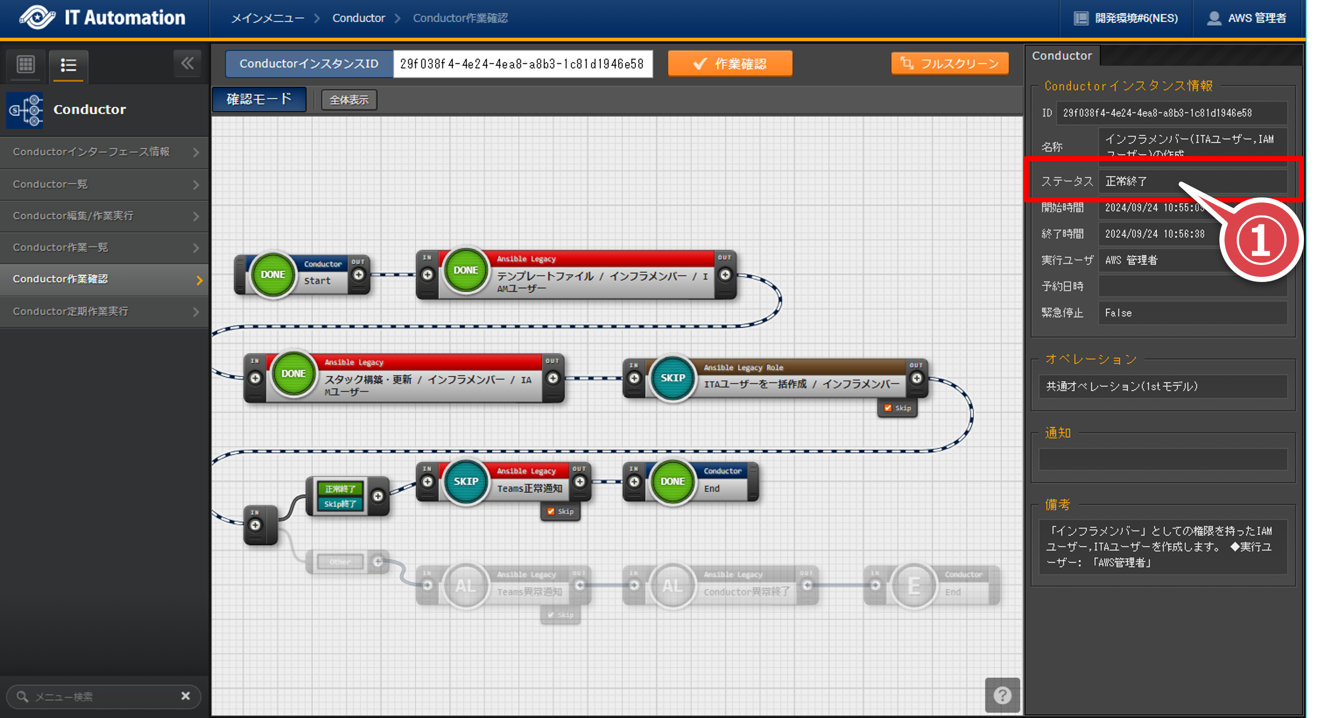Screen dimensions: 1331x718
Task: Select the Conductor tab in right panel
Action: click(x=1061, y=56)
